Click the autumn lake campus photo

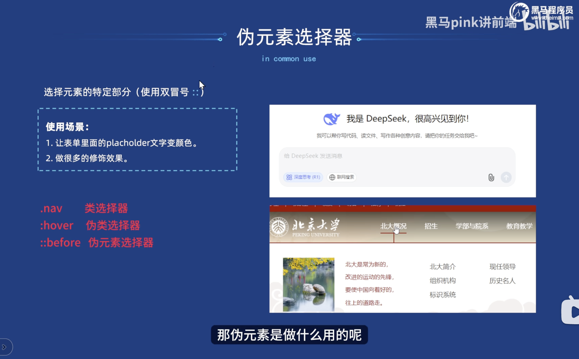[309, 284]
